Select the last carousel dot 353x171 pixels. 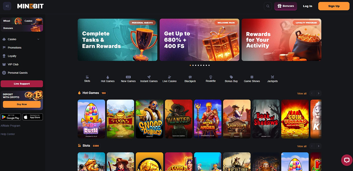pyautogui.click(x=209, y=65)
